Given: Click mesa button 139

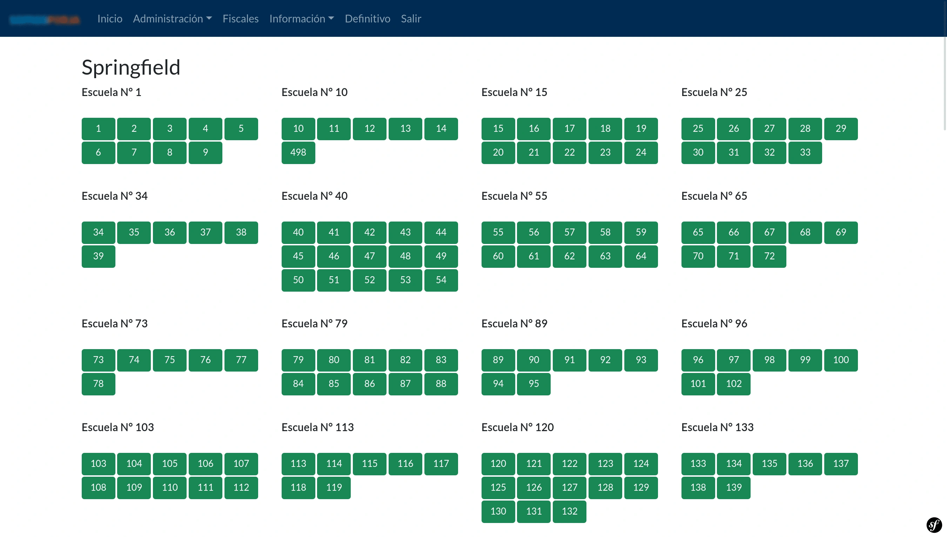Looking at the screenshot, I should click(733, 487).
